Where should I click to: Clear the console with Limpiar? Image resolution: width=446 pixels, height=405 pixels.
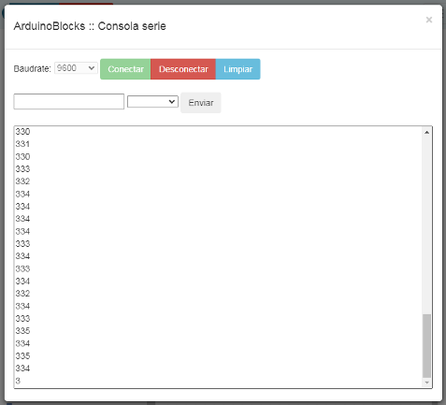click(x=238, y=69)
